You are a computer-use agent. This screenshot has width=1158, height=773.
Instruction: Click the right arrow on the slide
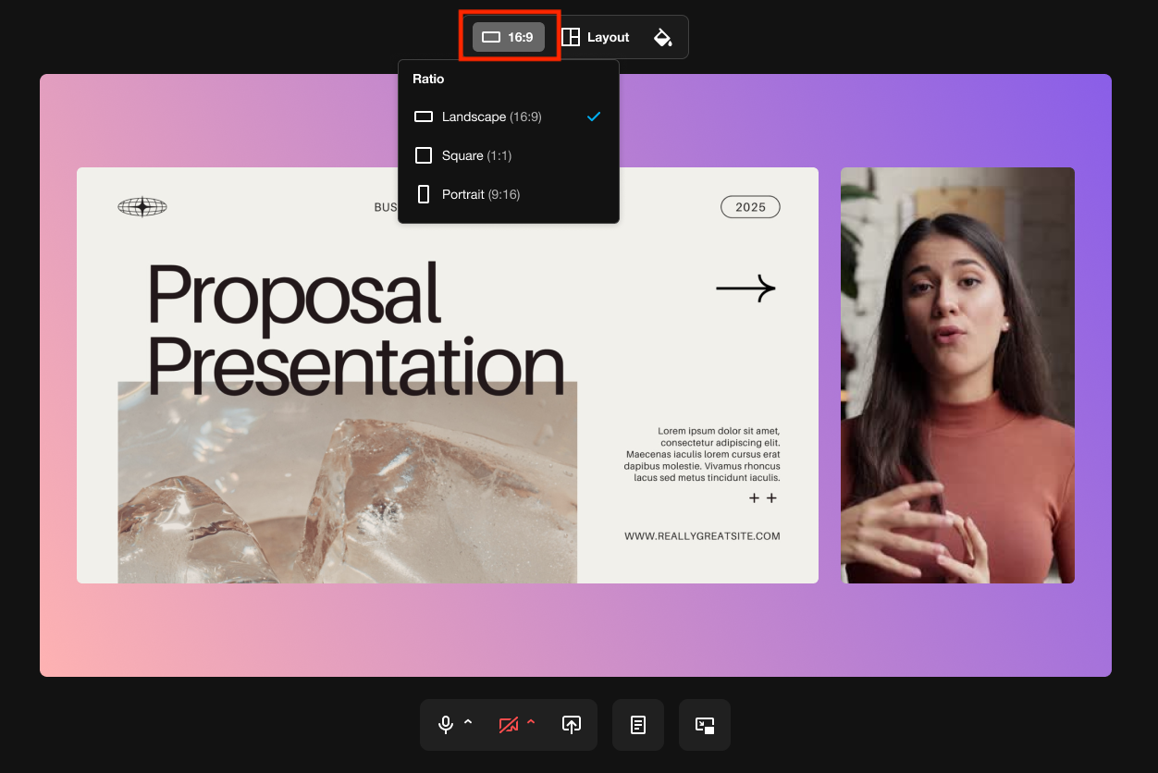click(745, 289)
